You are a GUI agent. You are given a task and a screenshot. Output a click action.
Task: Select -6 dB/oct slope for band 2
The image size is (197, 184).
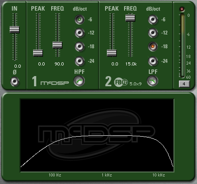153,19
